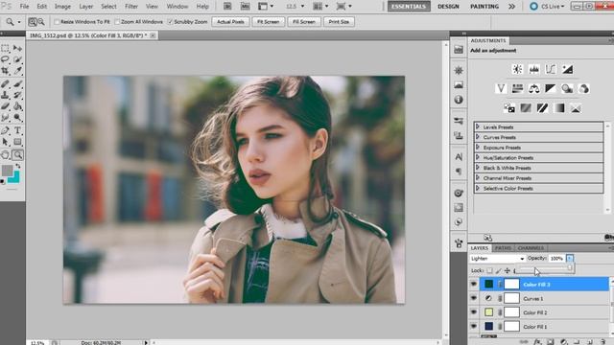The height and width of the screenshot is (345, 614).
Task: Click the Fit Screen button
Action: (269, 22)
